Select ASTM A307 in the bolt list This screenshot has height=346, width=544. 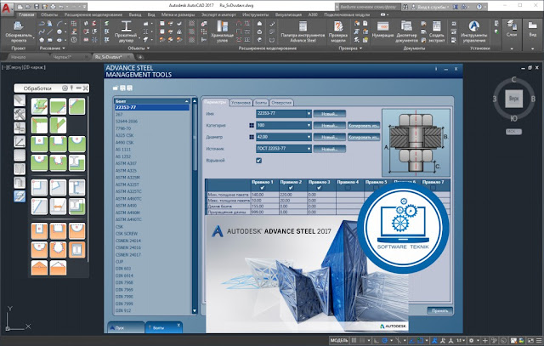coord(126,163)
